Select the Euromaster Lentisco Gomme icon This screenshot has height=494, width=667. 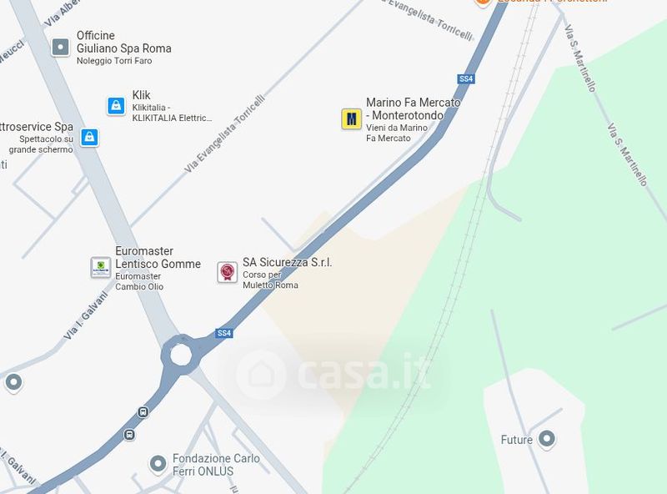click(101, 267)
